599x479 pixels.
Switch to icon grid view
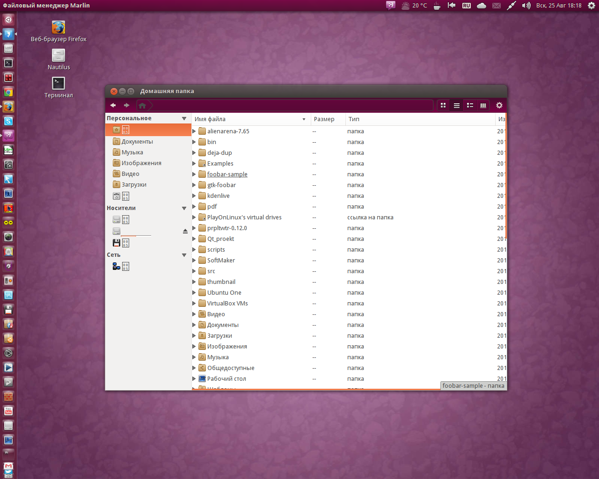coord(443,105)
